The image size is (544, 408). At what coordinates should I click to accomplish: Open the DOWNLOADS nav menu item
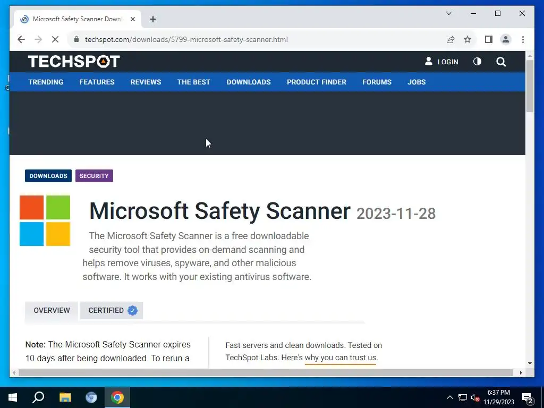tap(249, 82)
